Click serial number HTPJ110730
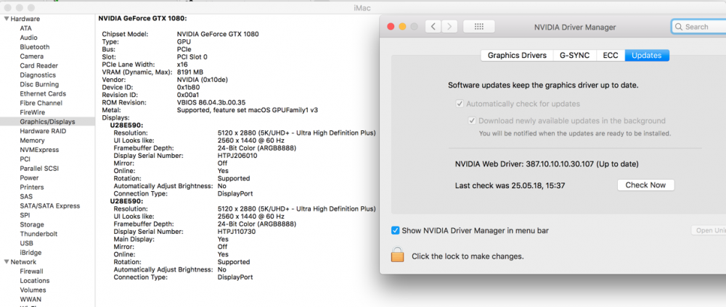726x307 pixels. coord(237,231)
